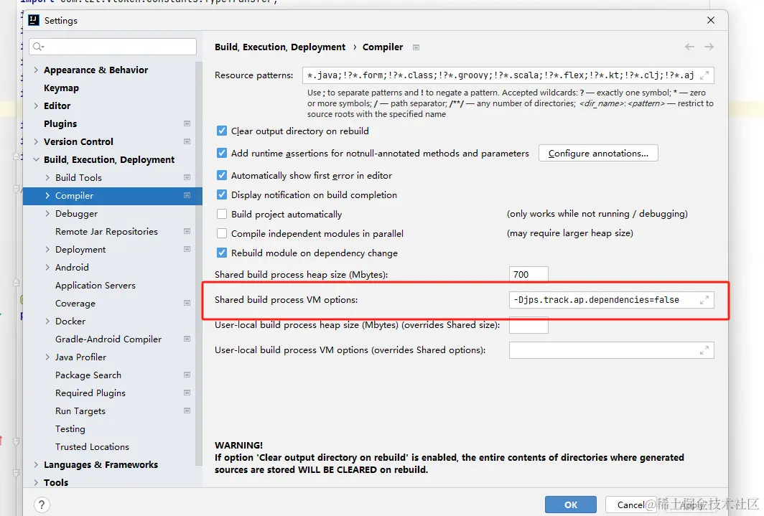Click the User-local heap size field
This screenshot has height=516, width=764.
pos(528,325)
